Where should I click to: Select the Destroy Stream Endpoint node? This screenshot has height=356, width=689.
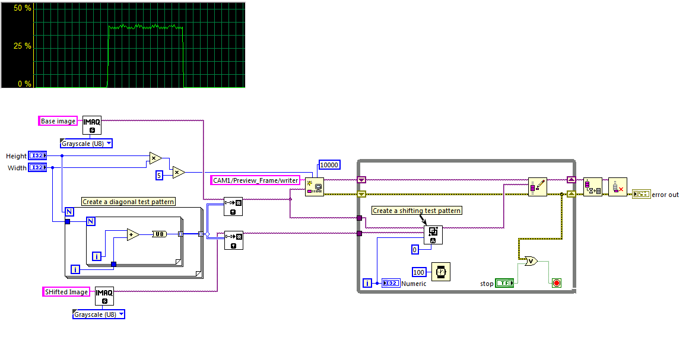(618, 187)
